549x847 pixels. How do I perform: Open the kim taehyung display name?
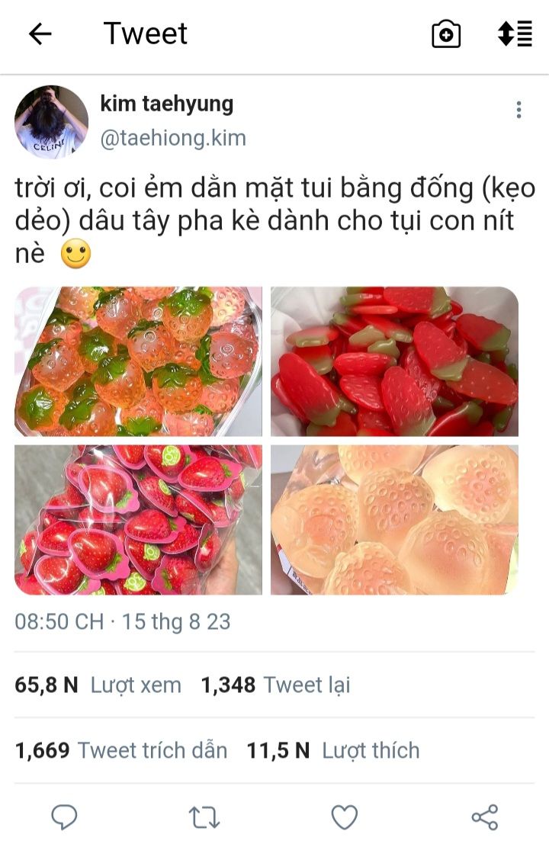[x=166, y=104]
